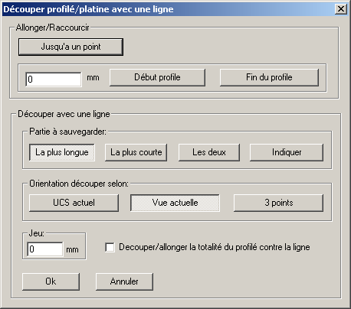Image resolution: width=351 pixels, height=309 pixels.
Task: Click the "Indiquer" button
Action: [287, 152]
